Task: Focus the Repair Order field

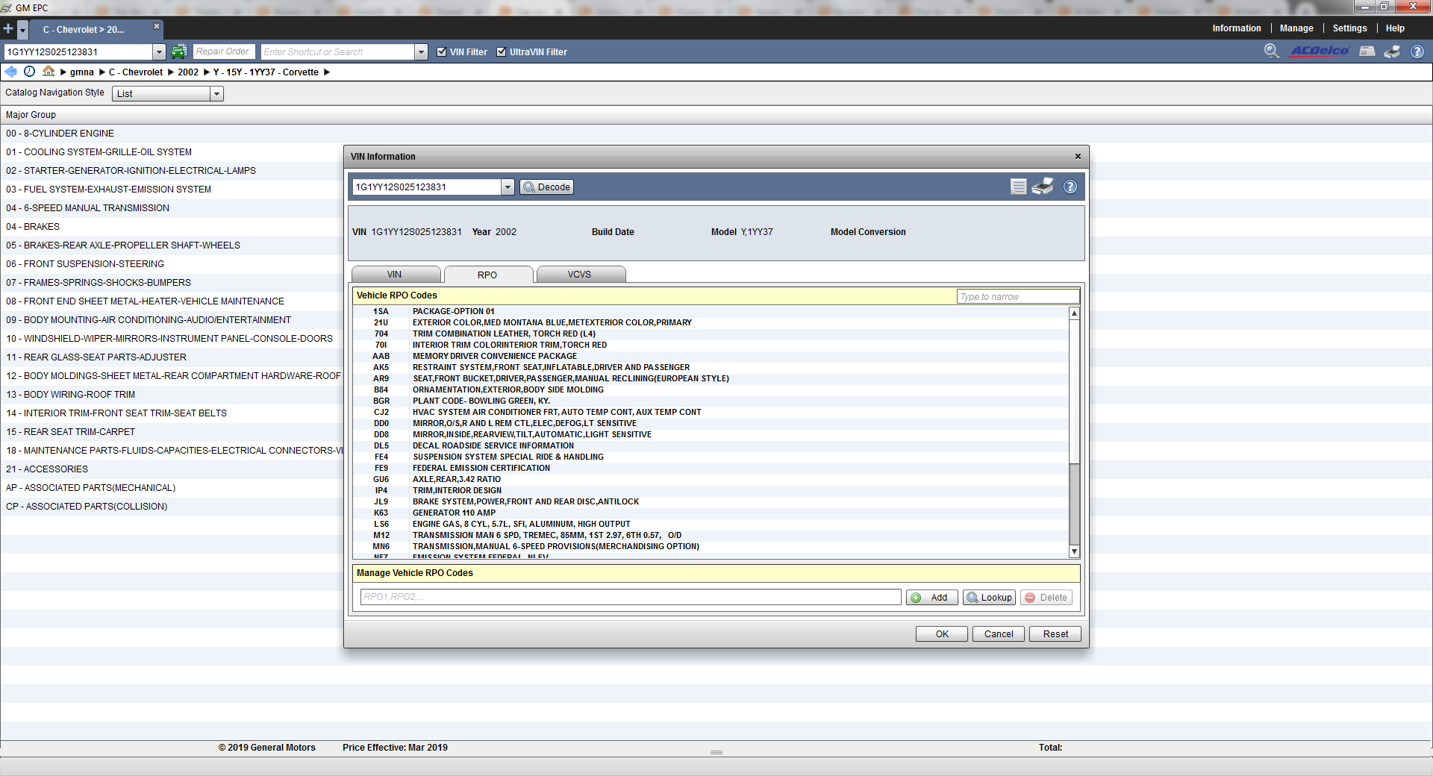Action: [224, 51]
